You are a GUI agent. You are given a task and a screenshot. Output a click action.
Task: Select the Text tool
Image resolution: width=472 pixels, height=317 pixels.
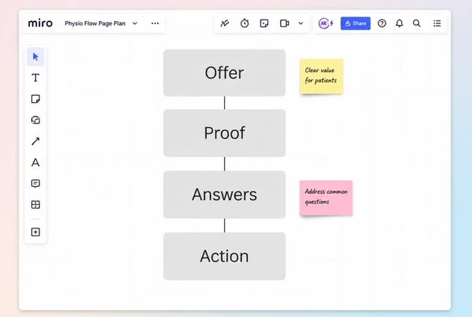coord(35,78)
